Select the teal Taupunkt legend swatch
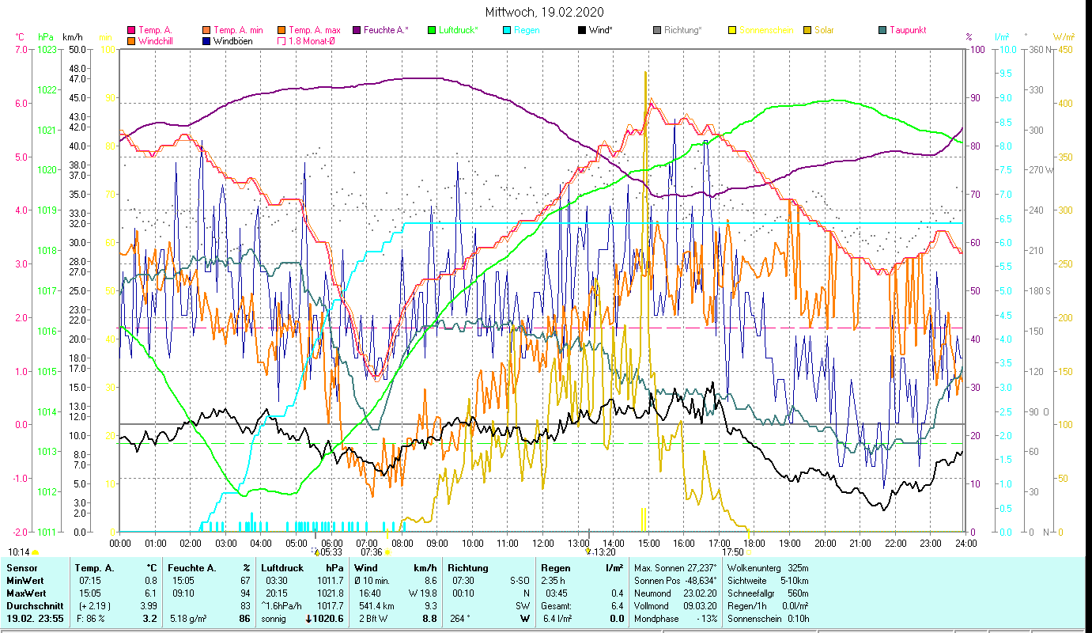Image resolution: width=1092 pixels, height=633 pixels. tap(882, 30)
